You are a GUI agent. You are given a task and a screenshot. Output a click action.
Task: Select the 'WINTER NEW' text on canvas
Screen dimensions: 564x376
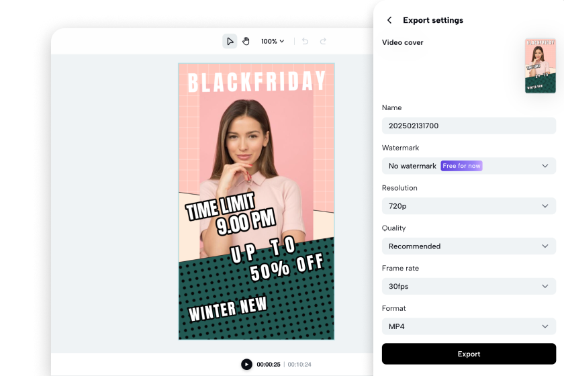click(228, 308)
